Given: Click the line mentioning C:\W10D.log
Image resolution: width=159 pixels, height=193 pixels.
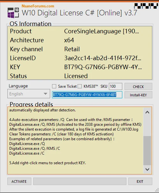Looking at the screenshot, I should (x=74, y=129).
